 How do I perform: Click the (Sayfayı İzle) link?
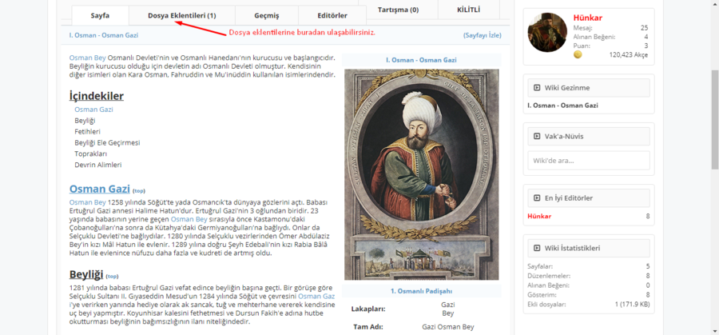[482, 35]
